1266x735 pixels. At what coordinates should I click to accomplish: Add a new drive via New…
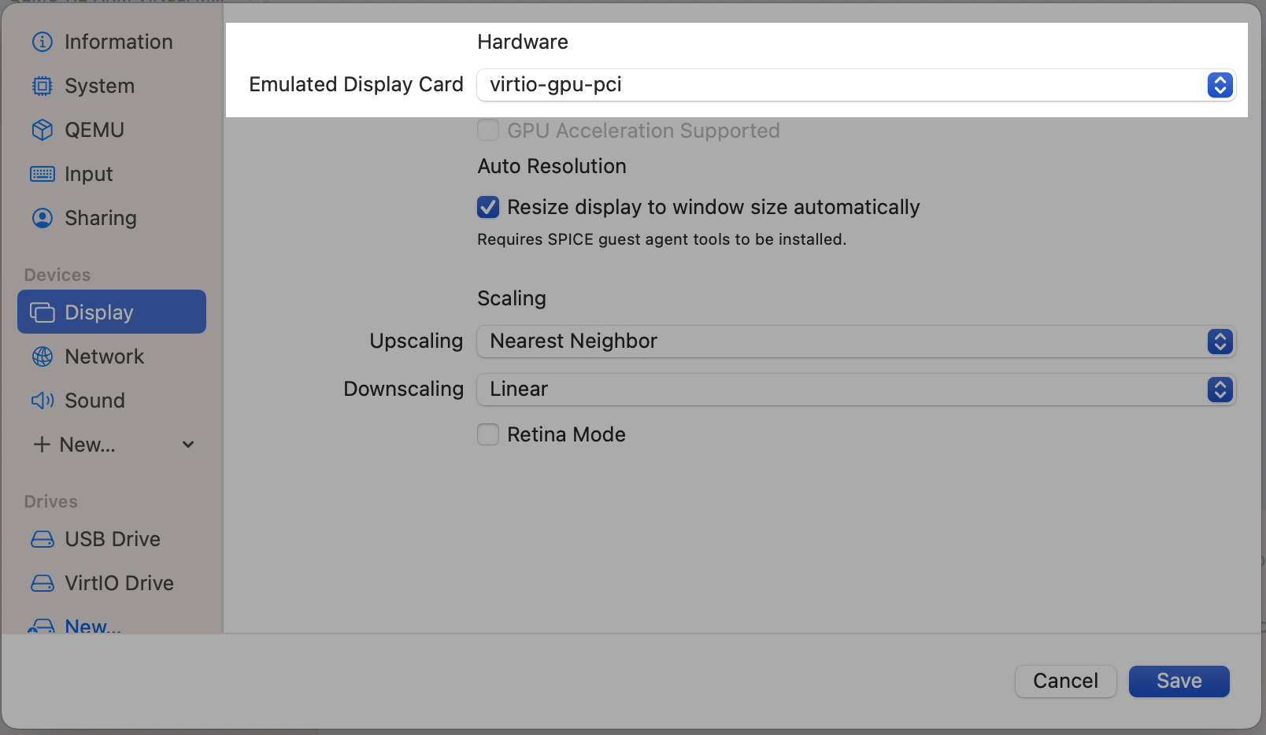[x=91, y=626]
